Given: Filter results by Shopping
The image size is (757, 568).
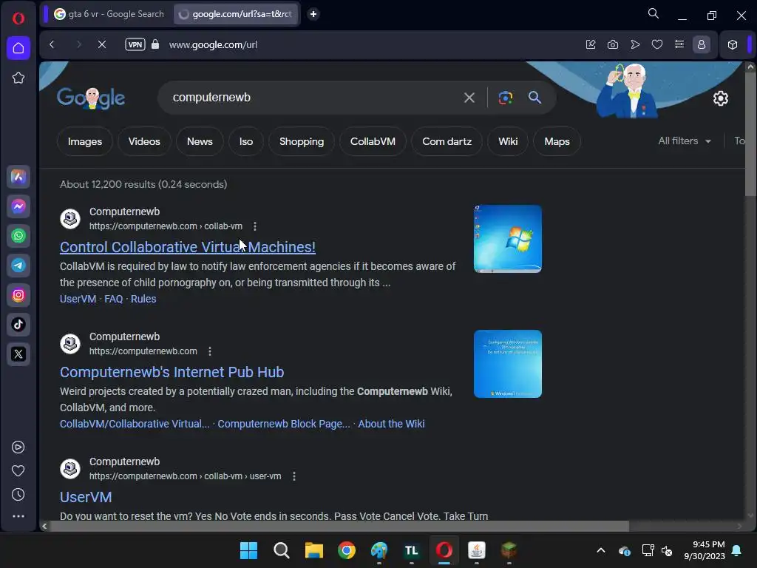Looking at the screenshot, I should point(302,141).
